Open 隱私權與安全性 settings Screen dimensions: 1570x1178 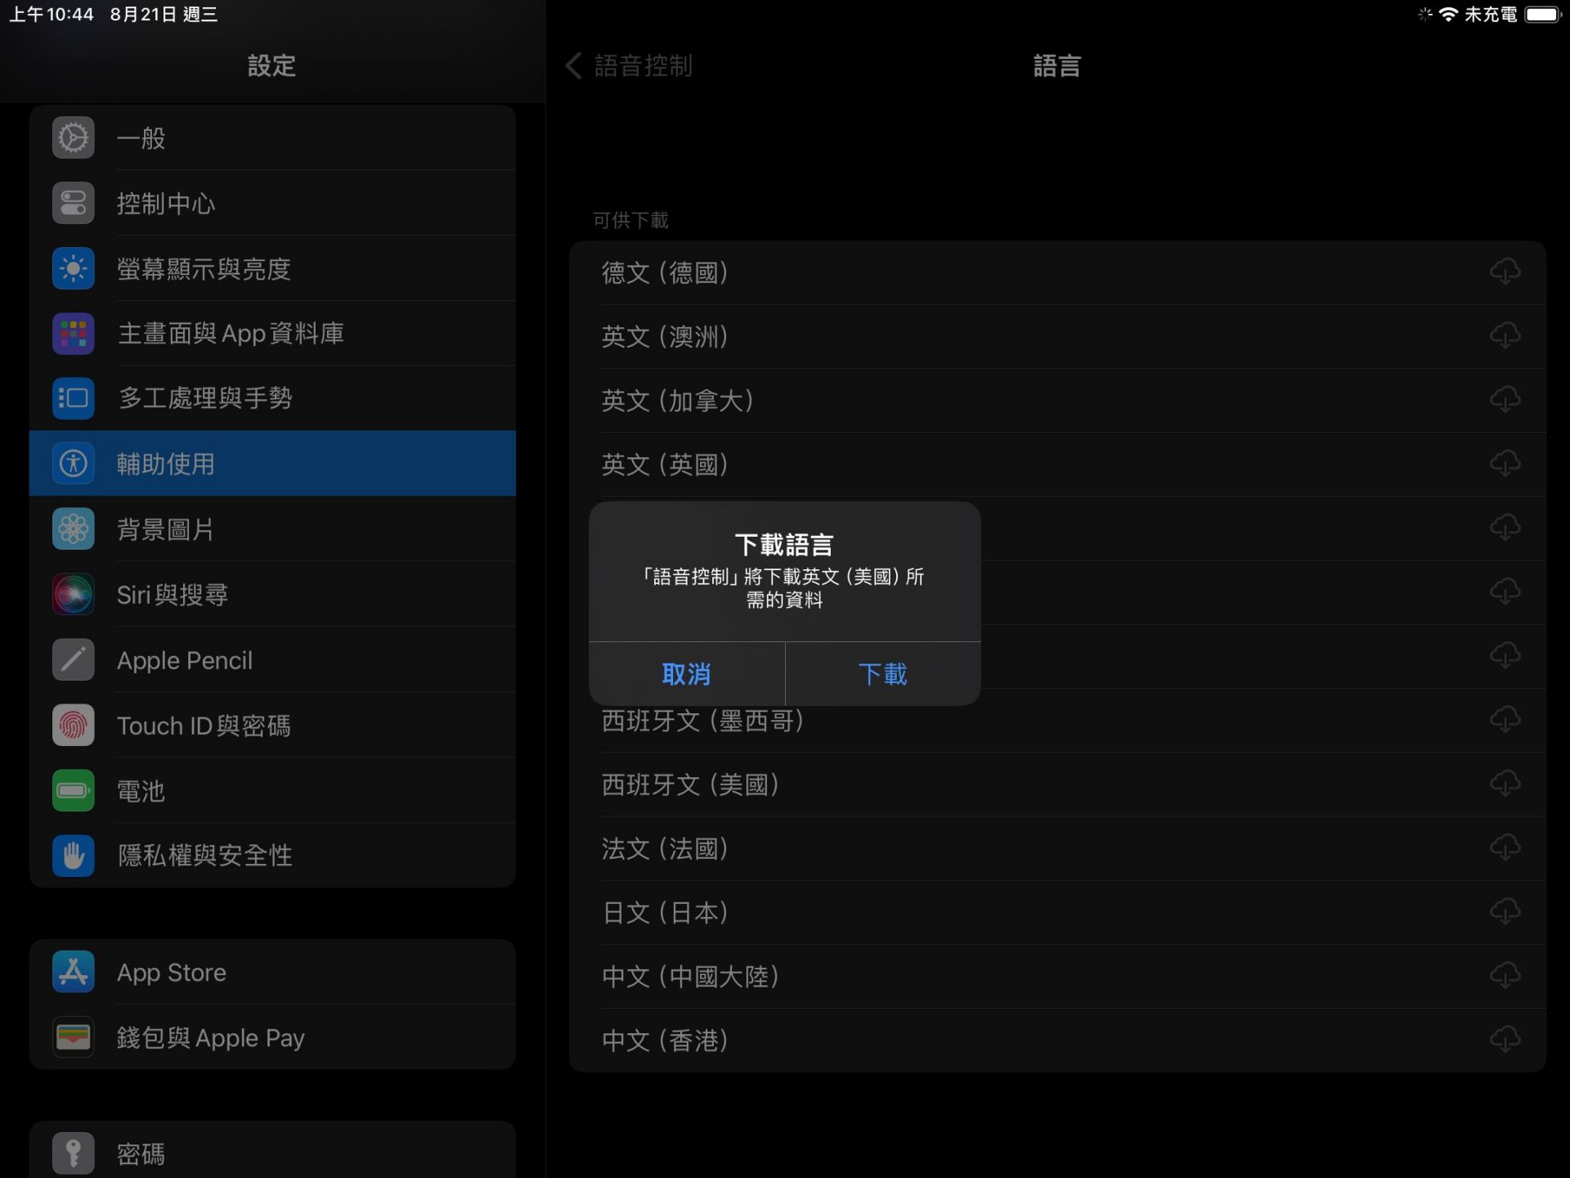point(271,856)
